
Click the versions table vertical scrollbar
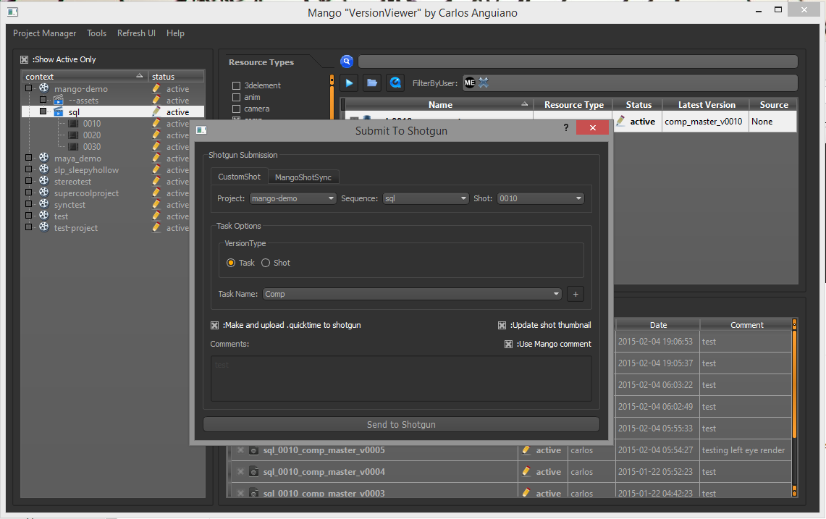(794, 408)
